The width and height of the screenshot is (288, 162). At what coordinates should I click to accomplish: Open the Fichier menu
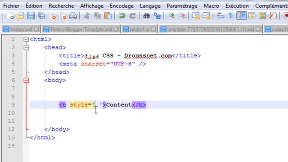(11, 6)
